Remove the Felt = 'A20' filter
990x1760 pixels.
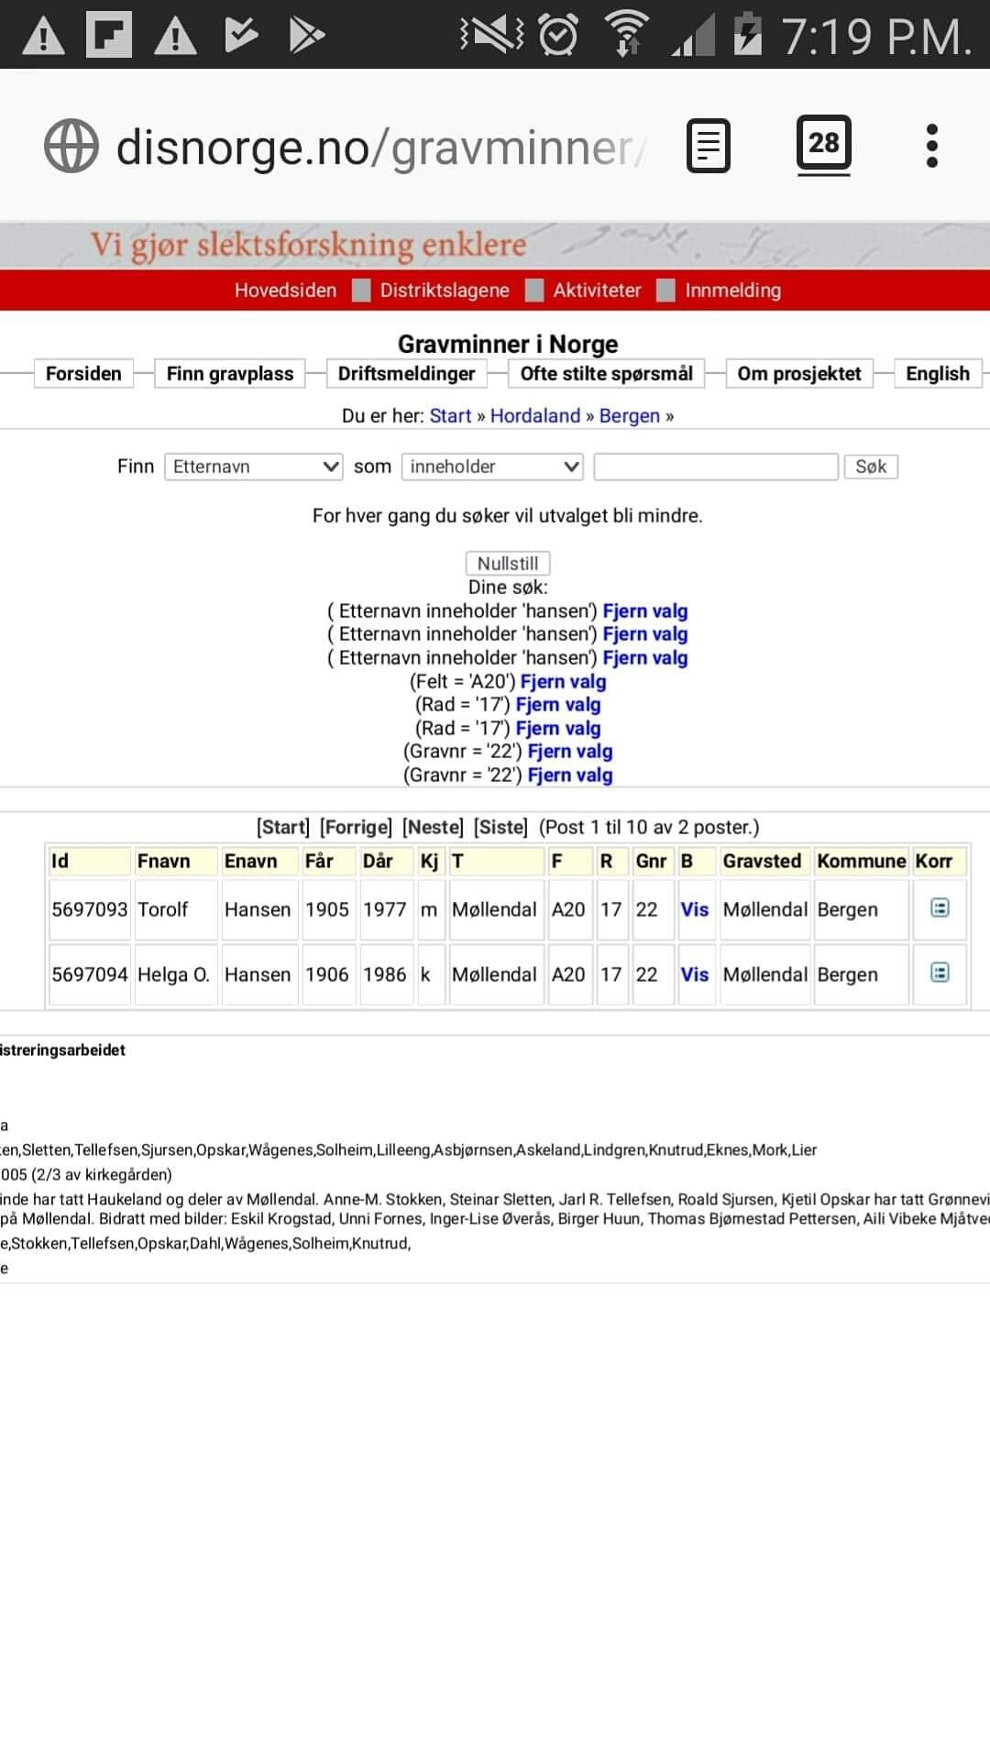[563, 682]
